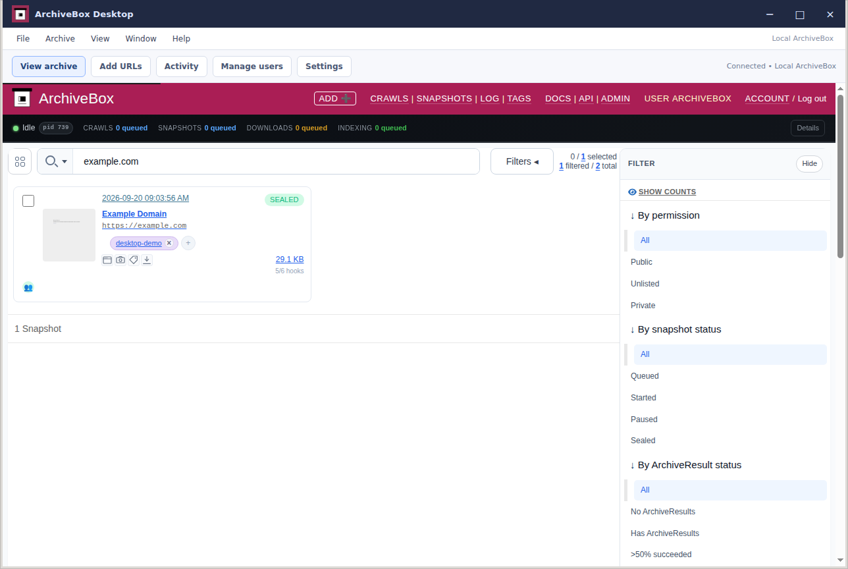The image size is (848, 569).
Task: Open the SNAPSHOTS link in header
Action: [x=444, y=98]
